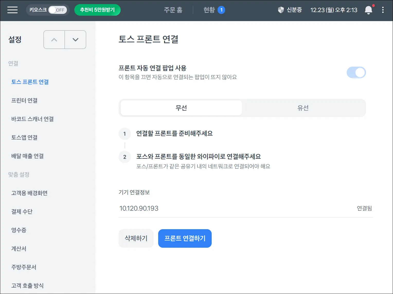Click the 연결할 프론트를 준비해주세요 step text
This screenshot has height=294, width=393.
[174, 133]
